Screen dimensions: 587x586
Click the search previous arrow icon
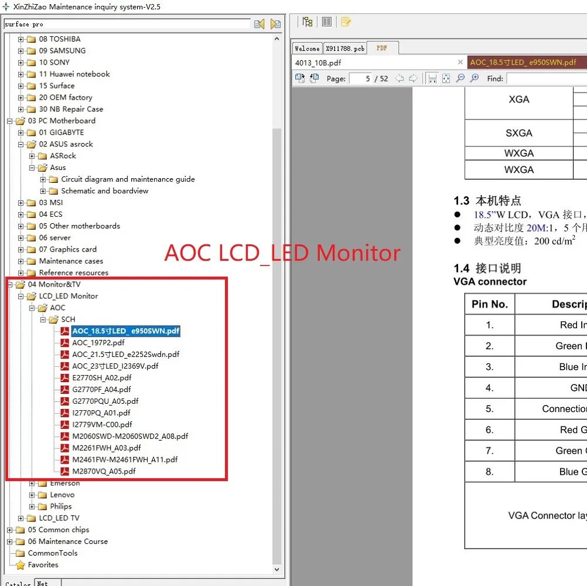tap(260, 25)
